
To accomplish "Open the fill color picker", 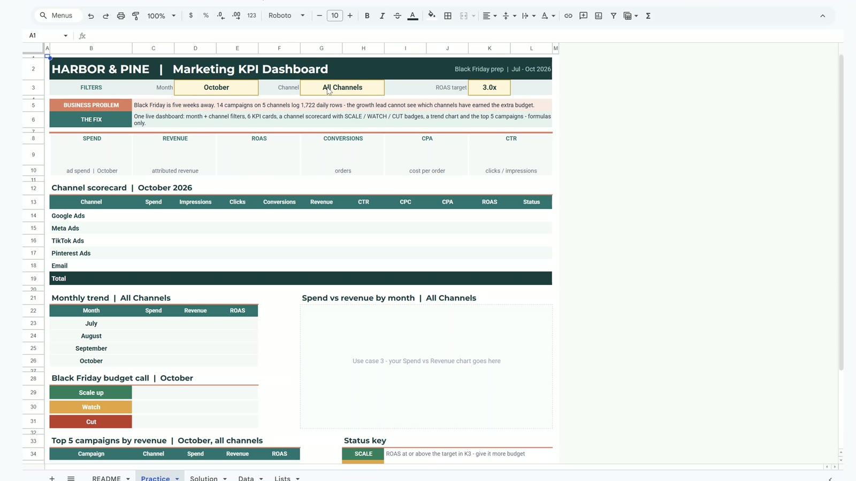I will pyautogui.click(x=432, y=15).
